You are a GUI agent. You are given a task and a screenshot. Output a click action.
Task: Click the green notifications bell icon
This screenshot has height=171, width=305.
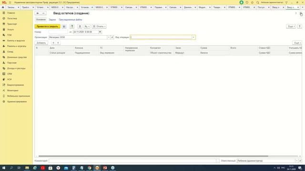point(242,2)
